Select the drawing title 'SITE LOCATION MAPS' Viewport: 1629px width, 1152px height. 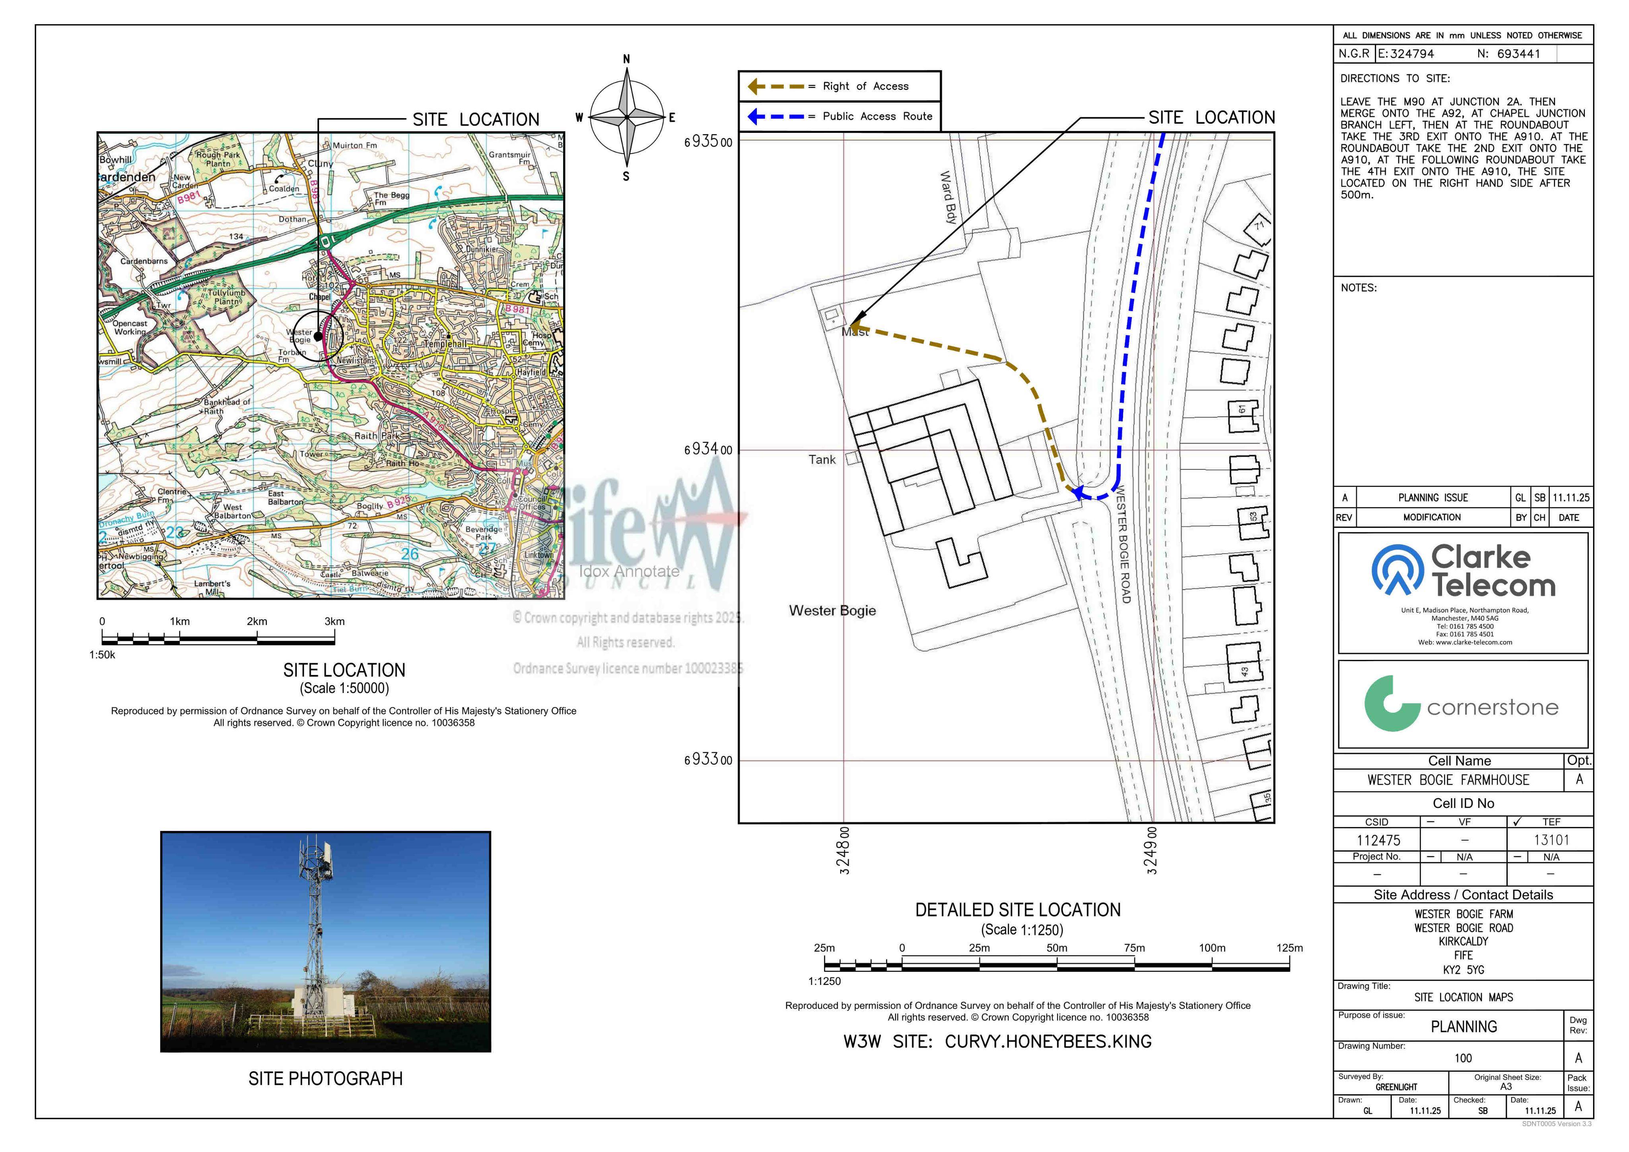tap(1463, 998)
